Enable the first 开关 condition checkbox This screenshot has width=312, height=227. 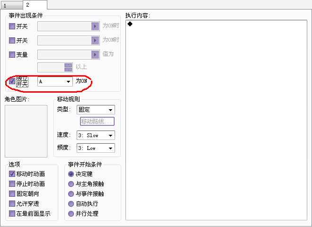tap(12, 26)
